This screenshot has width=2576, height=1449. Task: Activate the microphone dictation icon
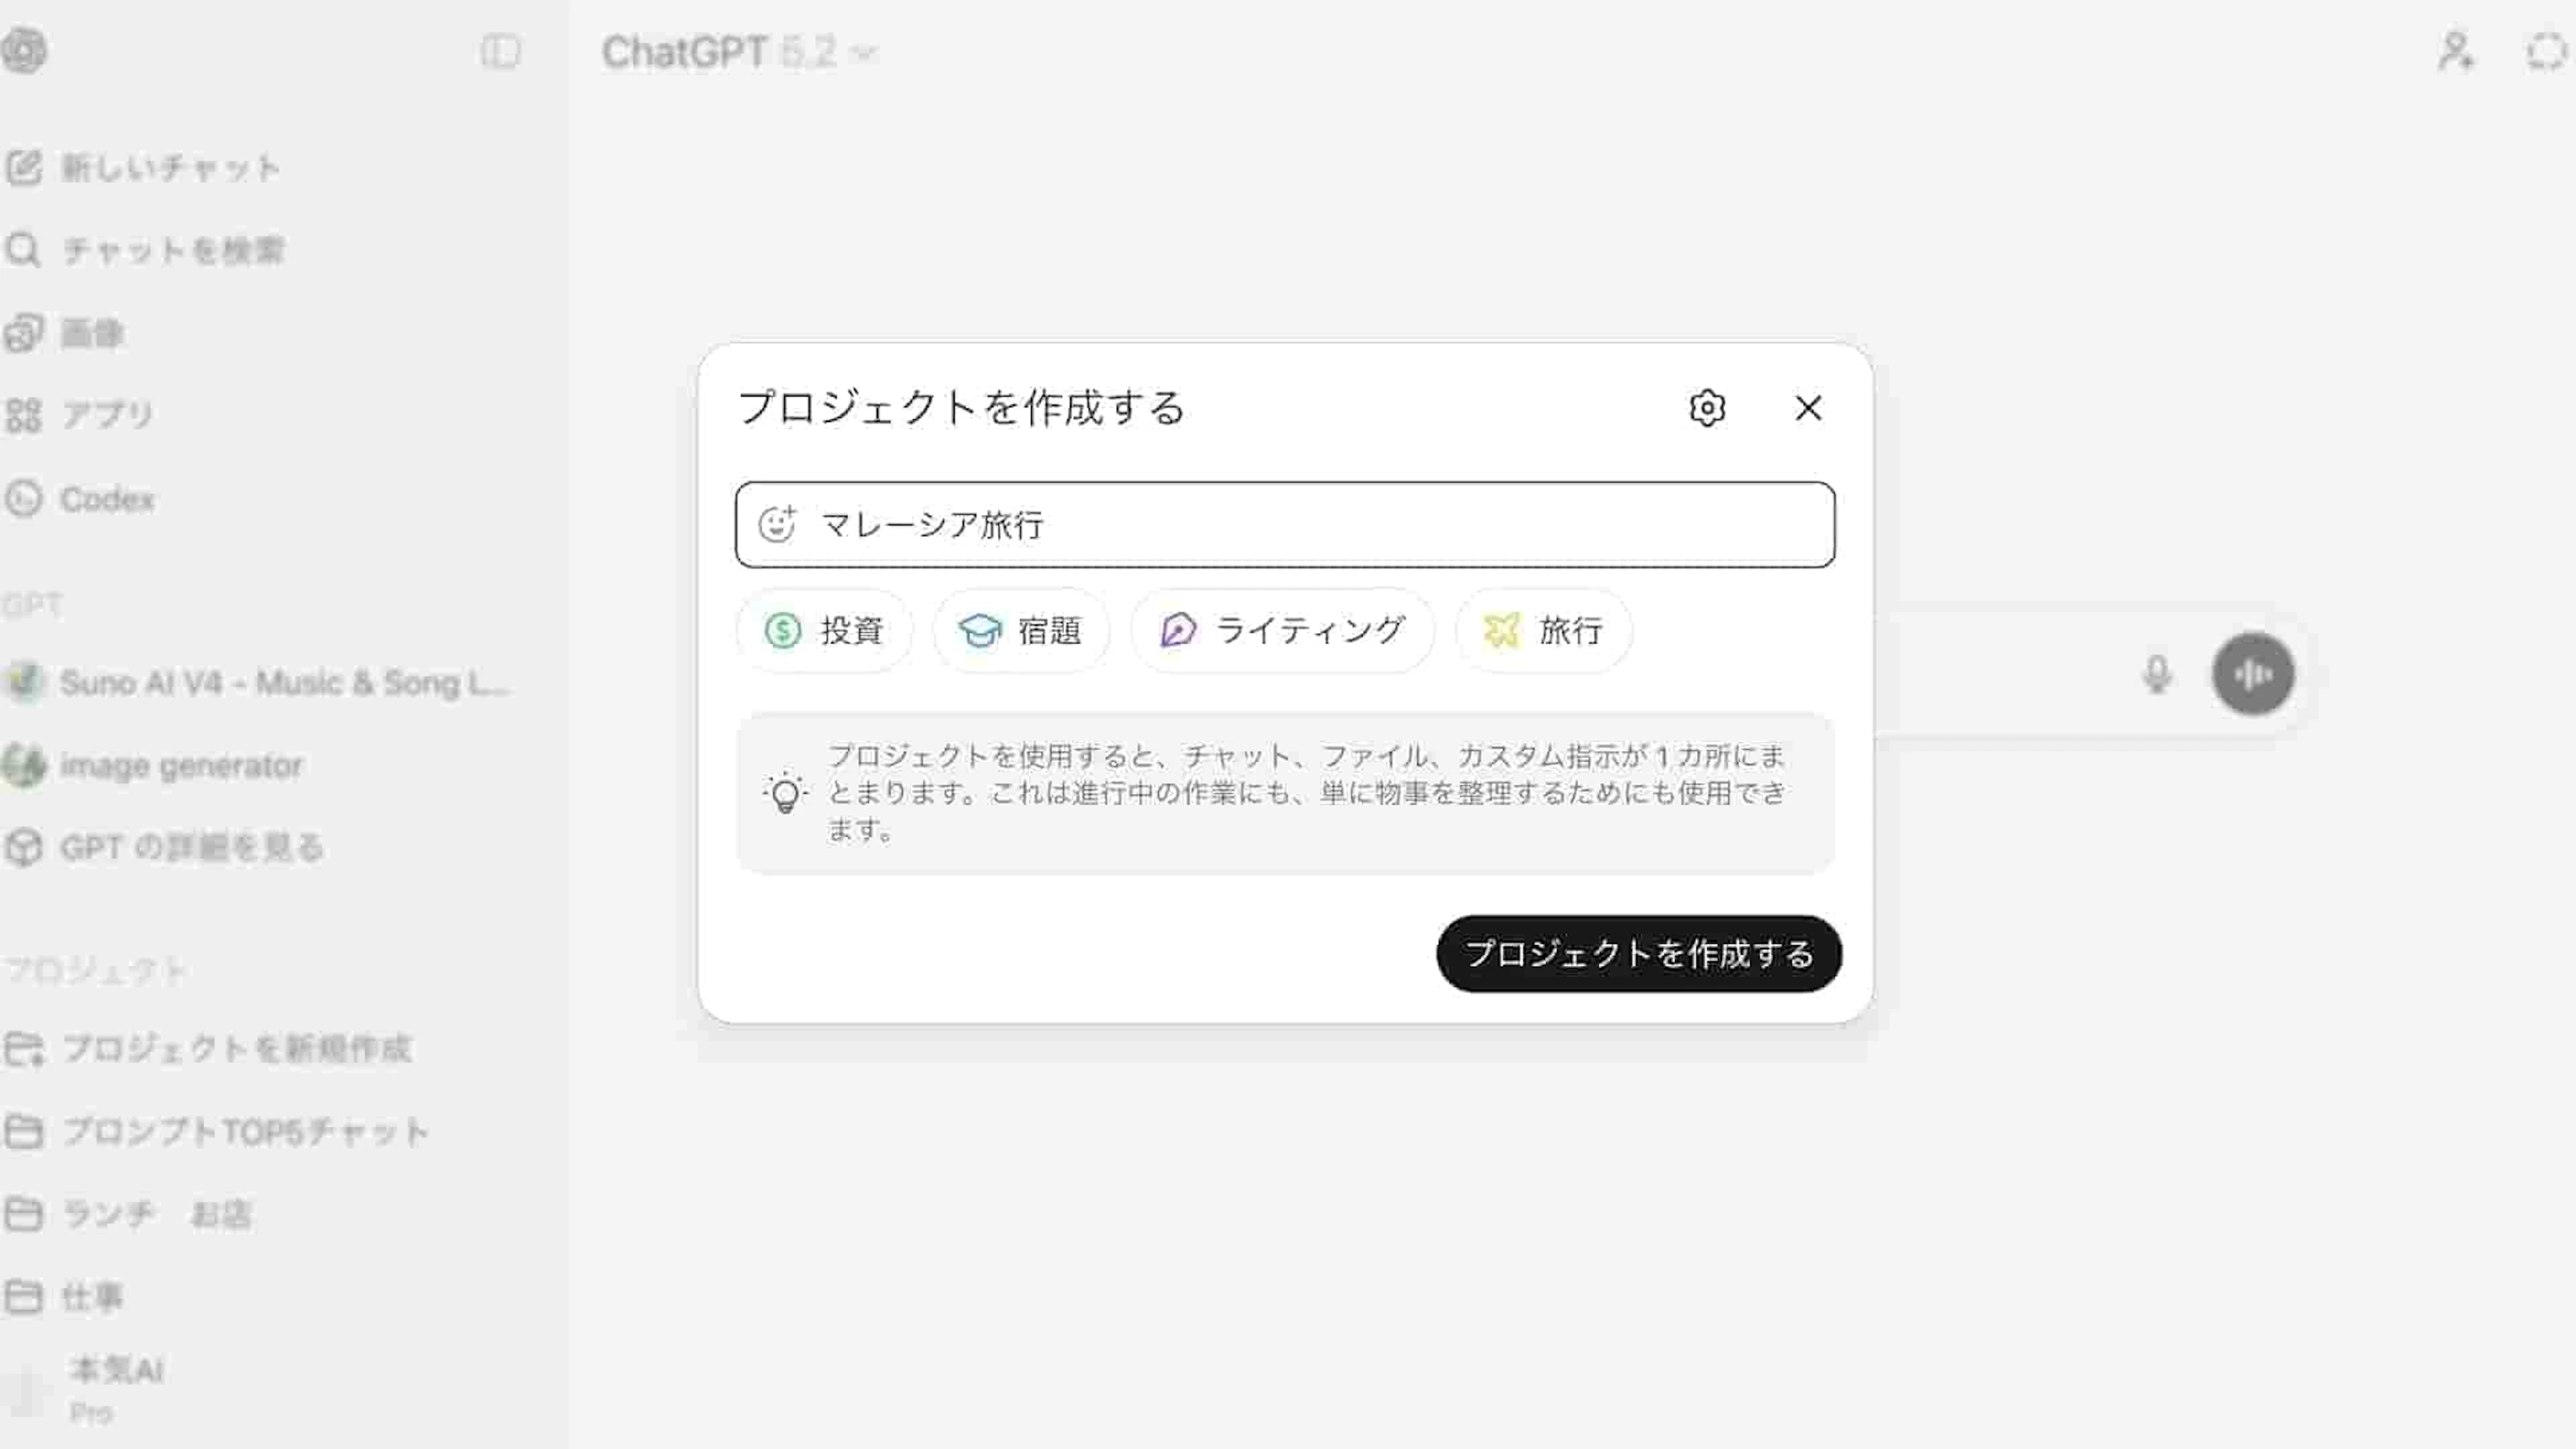pos(2157,674)
